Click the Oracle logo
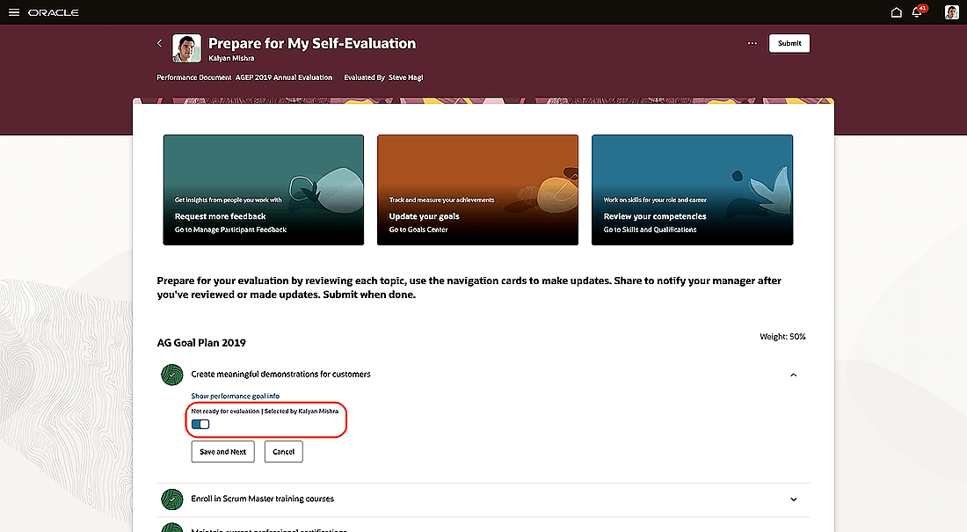The image size is (967, 532). (53, 12)
